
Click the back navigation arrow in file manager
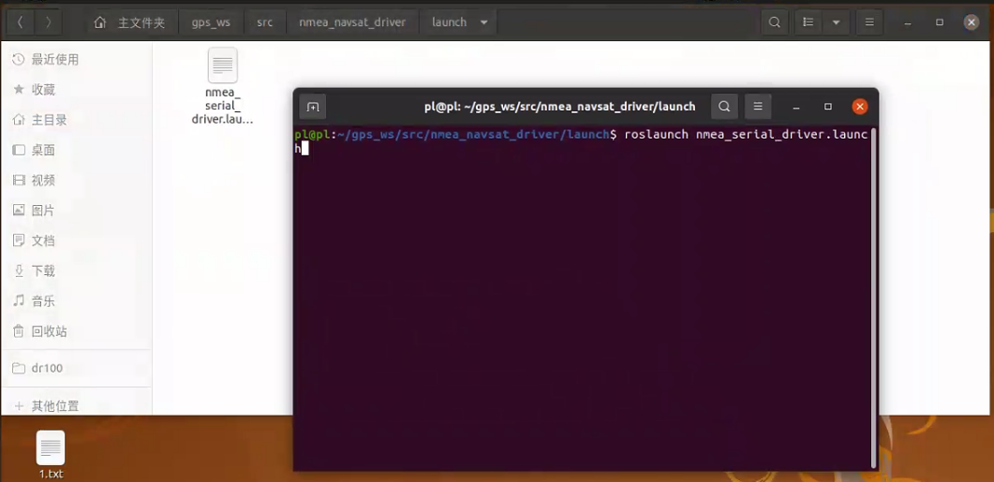[x=21, y=22]
